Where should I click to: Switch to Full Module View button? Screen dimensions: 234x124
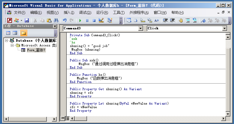(67, 119)
